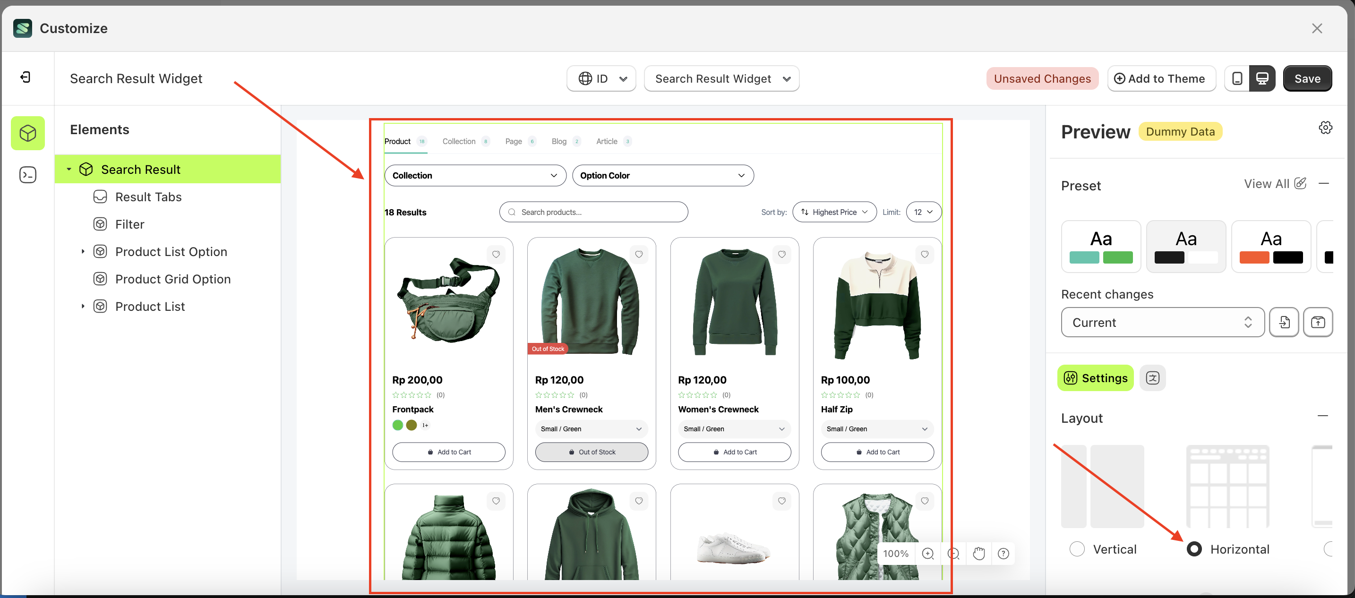Open the Highest Price sort dropdown
Image resolution: width=1355 pixels, height=598 pixels.
coord(834,212)
